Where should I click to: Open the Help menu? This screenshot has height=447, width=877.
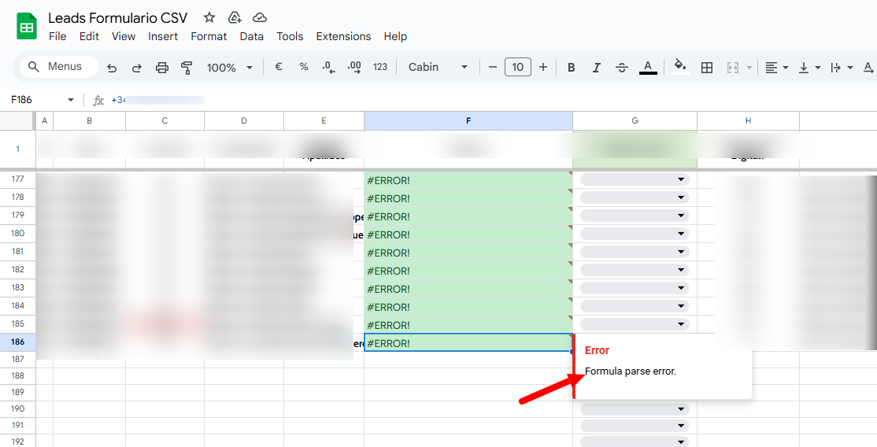point(395,36)
